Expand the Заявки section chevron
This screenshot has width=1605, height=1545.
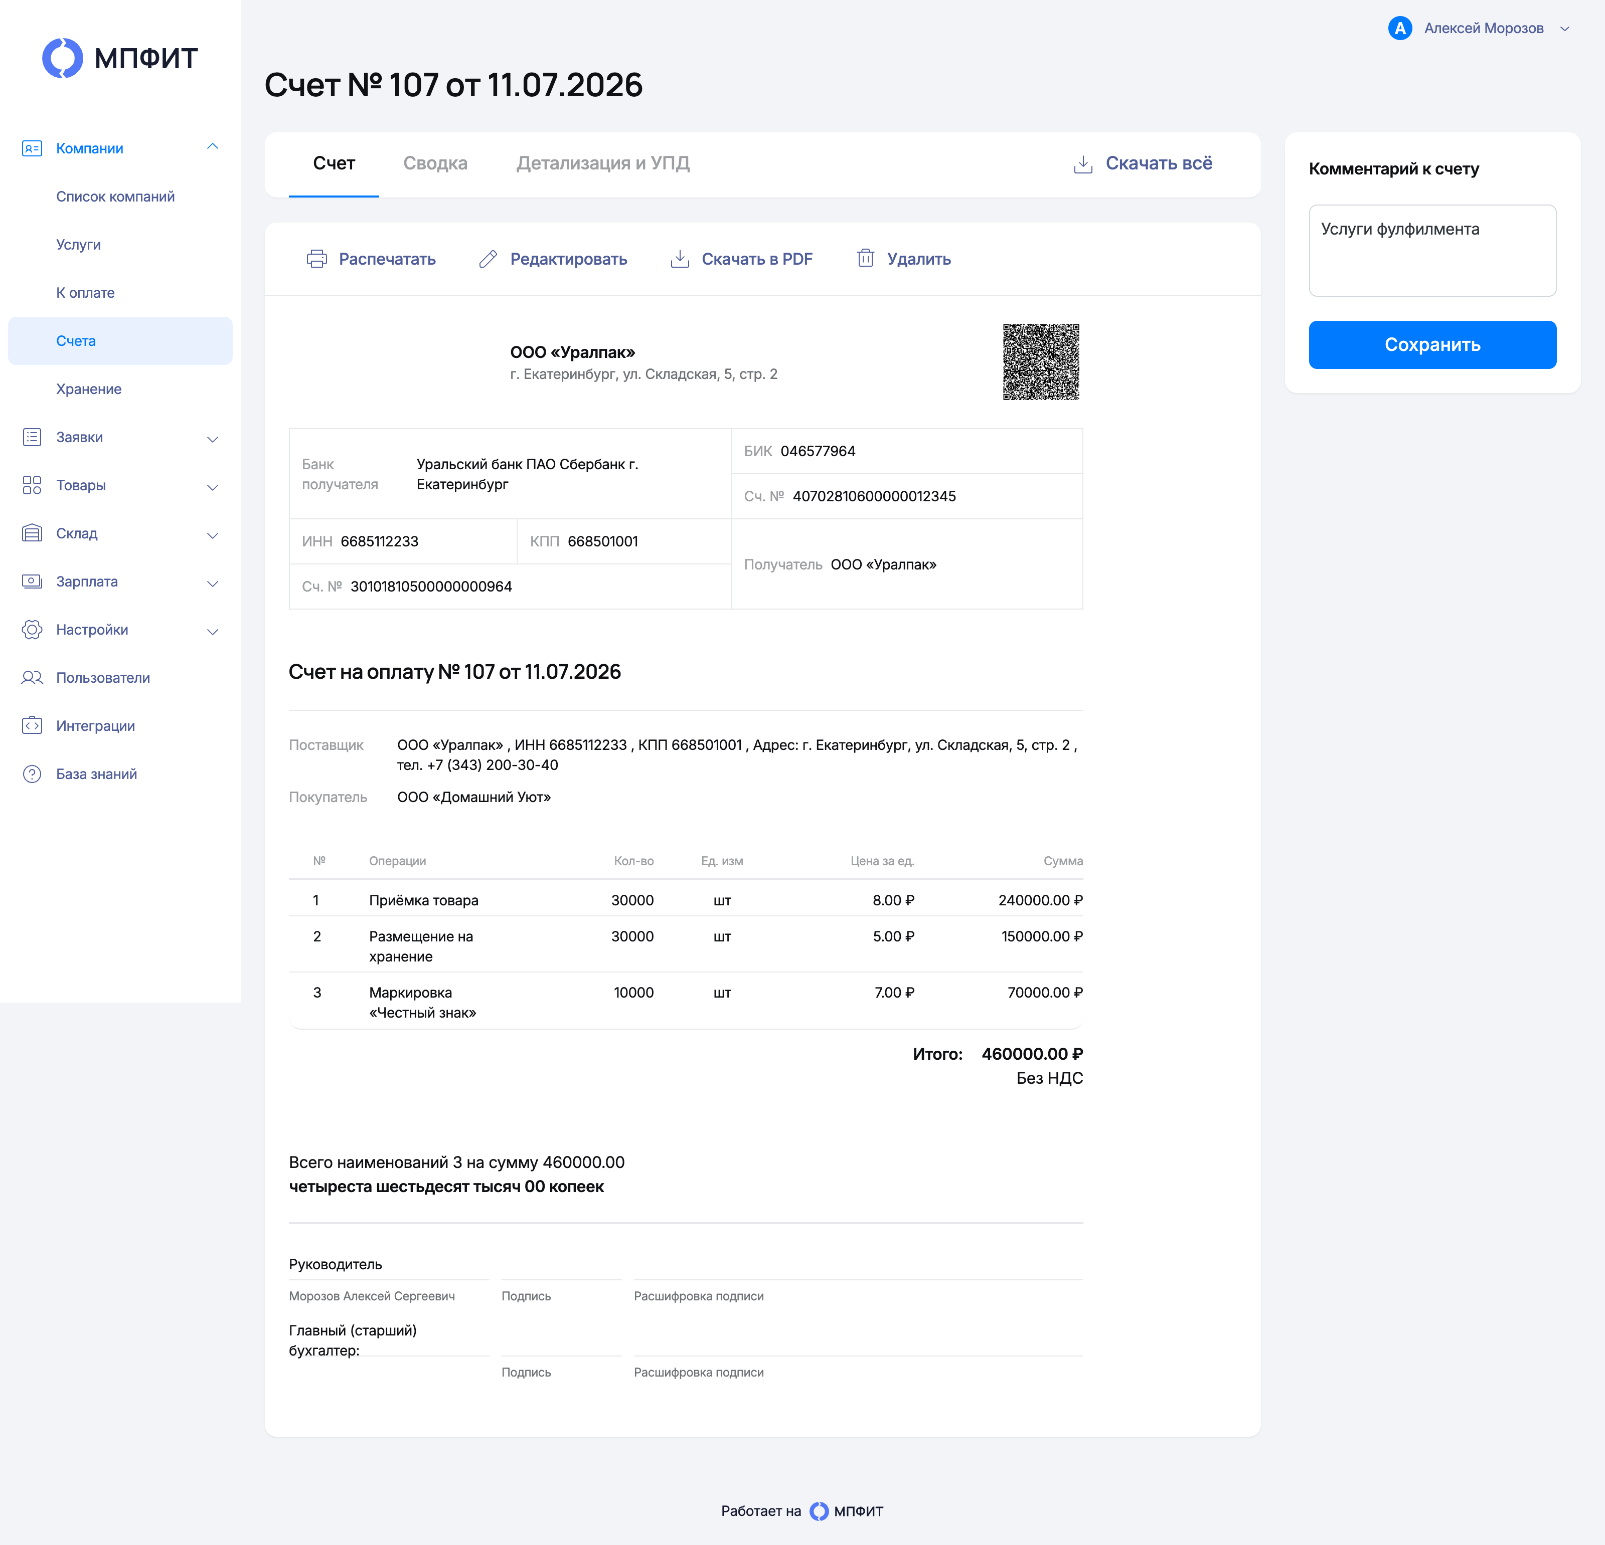[x=212, y=439]
